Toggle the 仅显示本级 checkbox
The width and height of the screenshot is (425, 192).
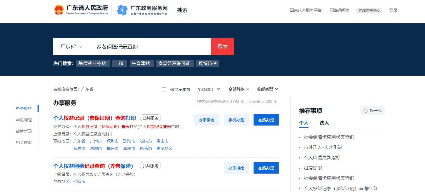pyautogui.click(x=164, y=89)
